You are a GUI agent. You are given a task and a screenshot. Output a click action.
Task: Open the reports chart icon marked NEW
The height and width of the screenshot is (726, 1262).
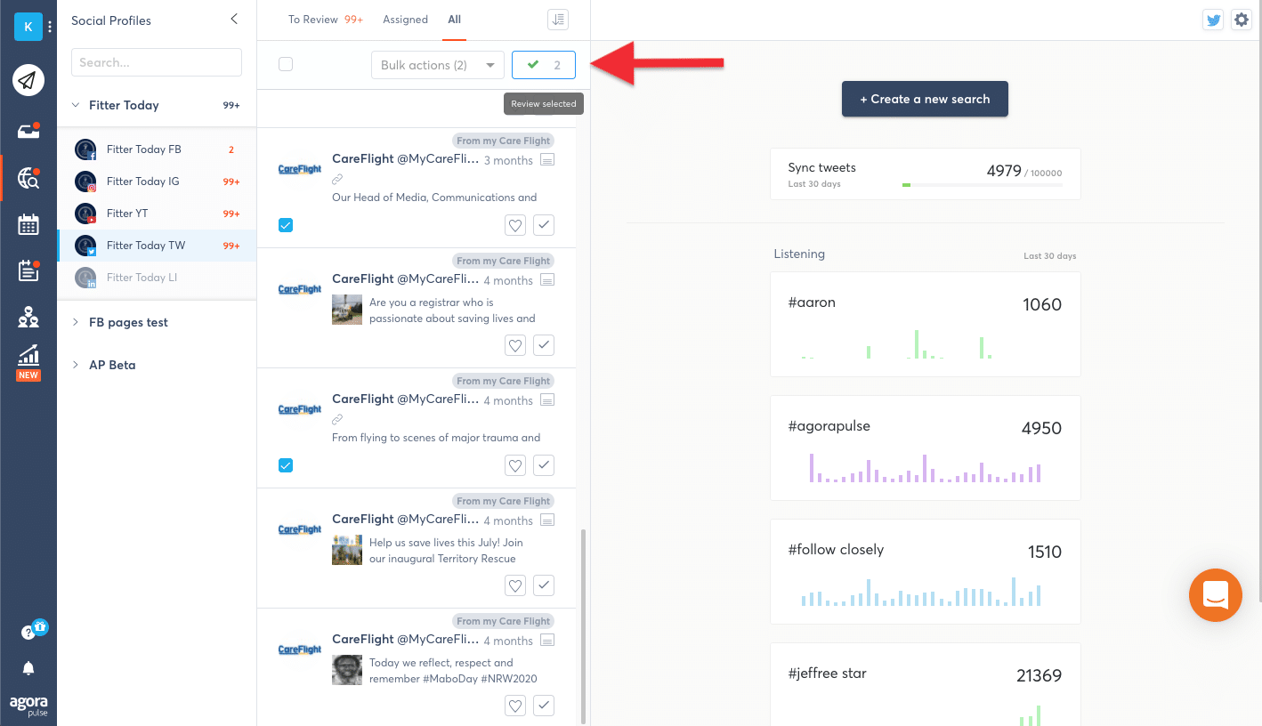(28, 356)
